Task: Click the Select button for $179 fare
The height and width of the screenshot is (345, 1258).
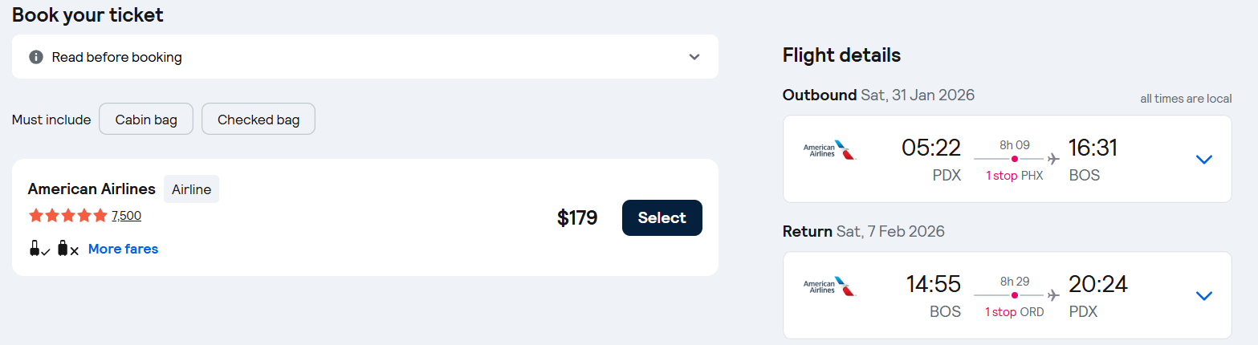Action: coord(662,217)
